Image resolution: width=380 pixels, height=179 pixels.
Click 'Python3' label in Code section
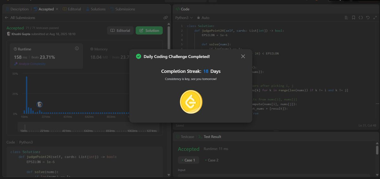coord(26,142)
